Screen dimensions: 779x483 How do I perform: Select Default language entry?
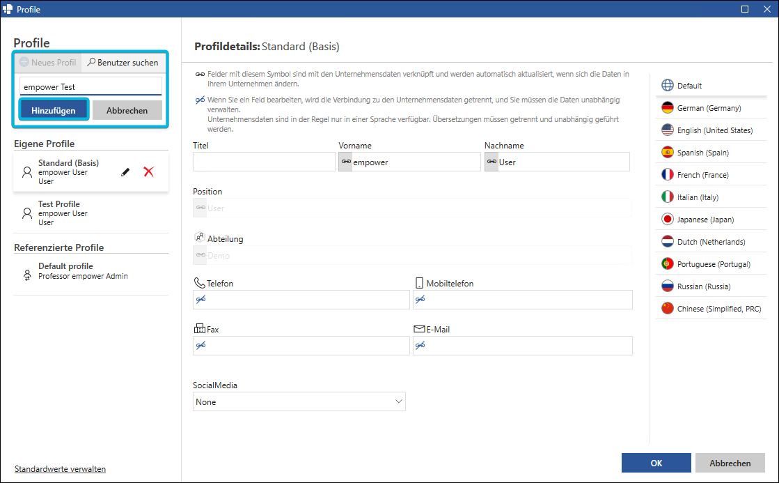(711, 85)
